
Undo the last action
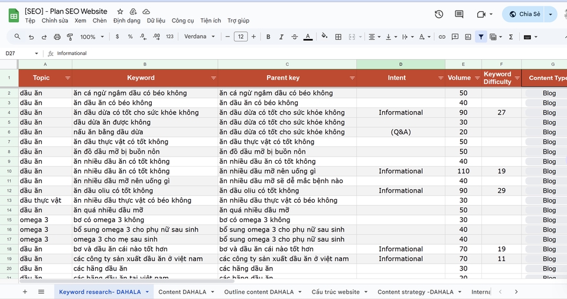click(31, 37)
